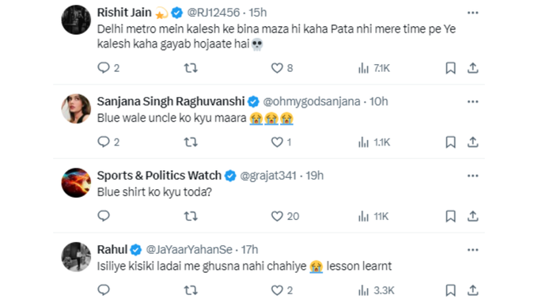Reply to Rishit Jain's tweet
538x303 pixels.
(104, 68)
